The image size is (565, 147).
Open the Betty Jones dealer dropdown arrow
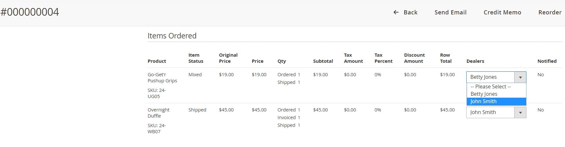coord(520,77)
